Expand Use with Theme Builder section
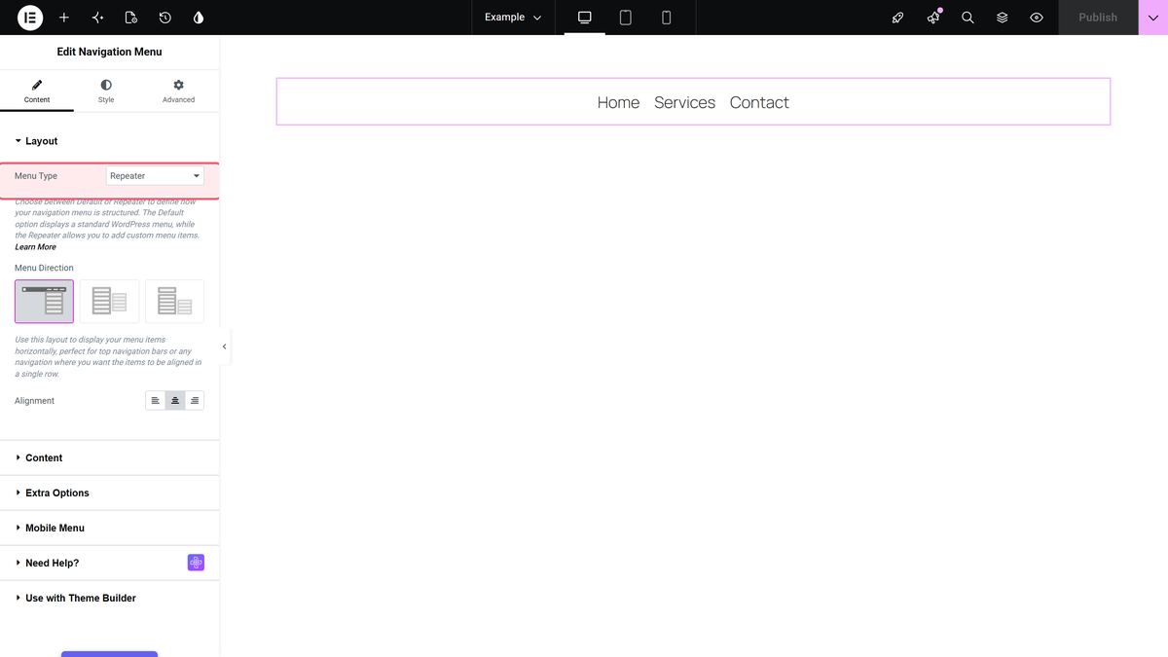Image resolution: width=1168 pixels, height=657 pixels. [109, 598]
